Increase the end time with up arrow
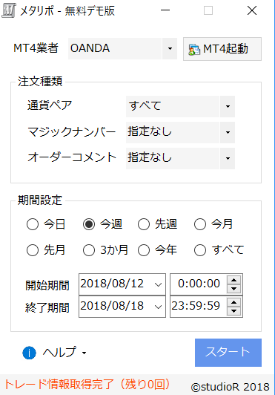Image resolution: width=275 pixels, height=395 pixels. pyautogui.click(x=233, y=302)
